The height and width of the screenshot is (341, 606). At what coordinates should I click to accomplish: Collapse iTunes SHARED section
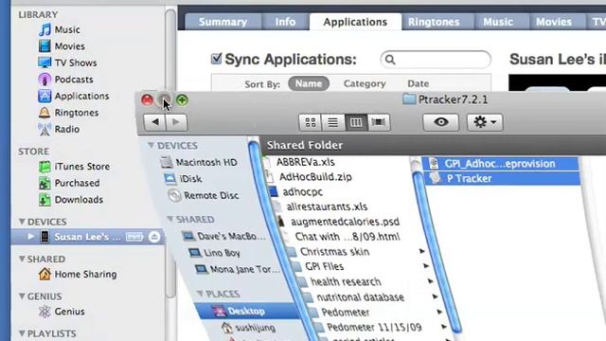[22, 259]
